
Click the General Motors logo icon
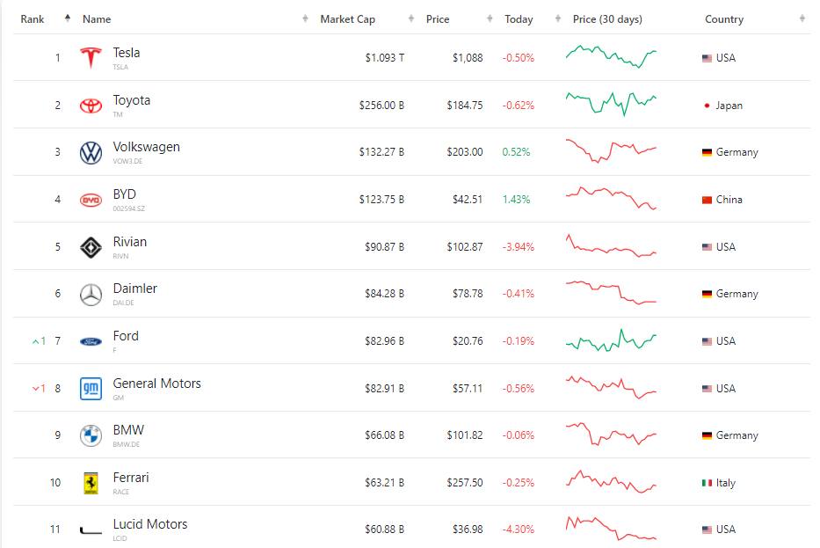point(91,389)
